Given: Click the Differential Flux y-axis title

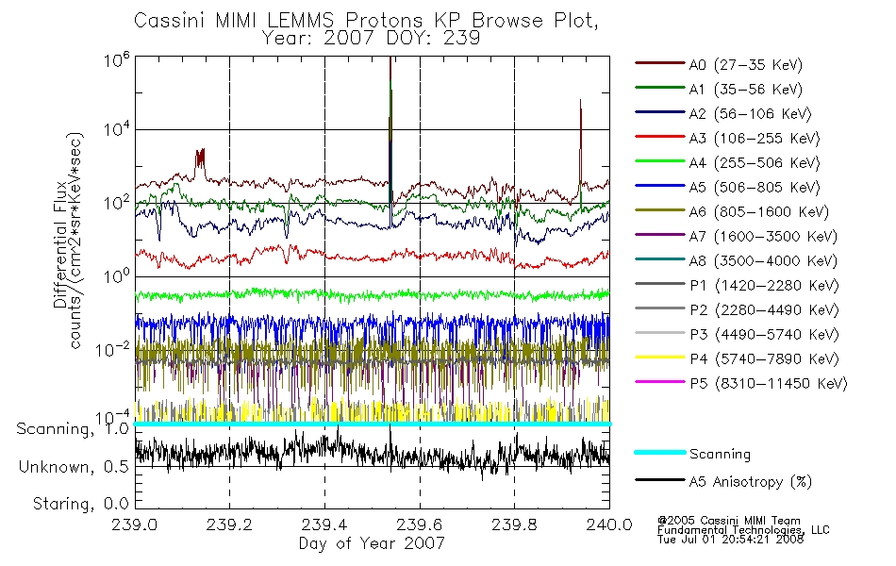Looking at the screenshot, I should point(60,244).
